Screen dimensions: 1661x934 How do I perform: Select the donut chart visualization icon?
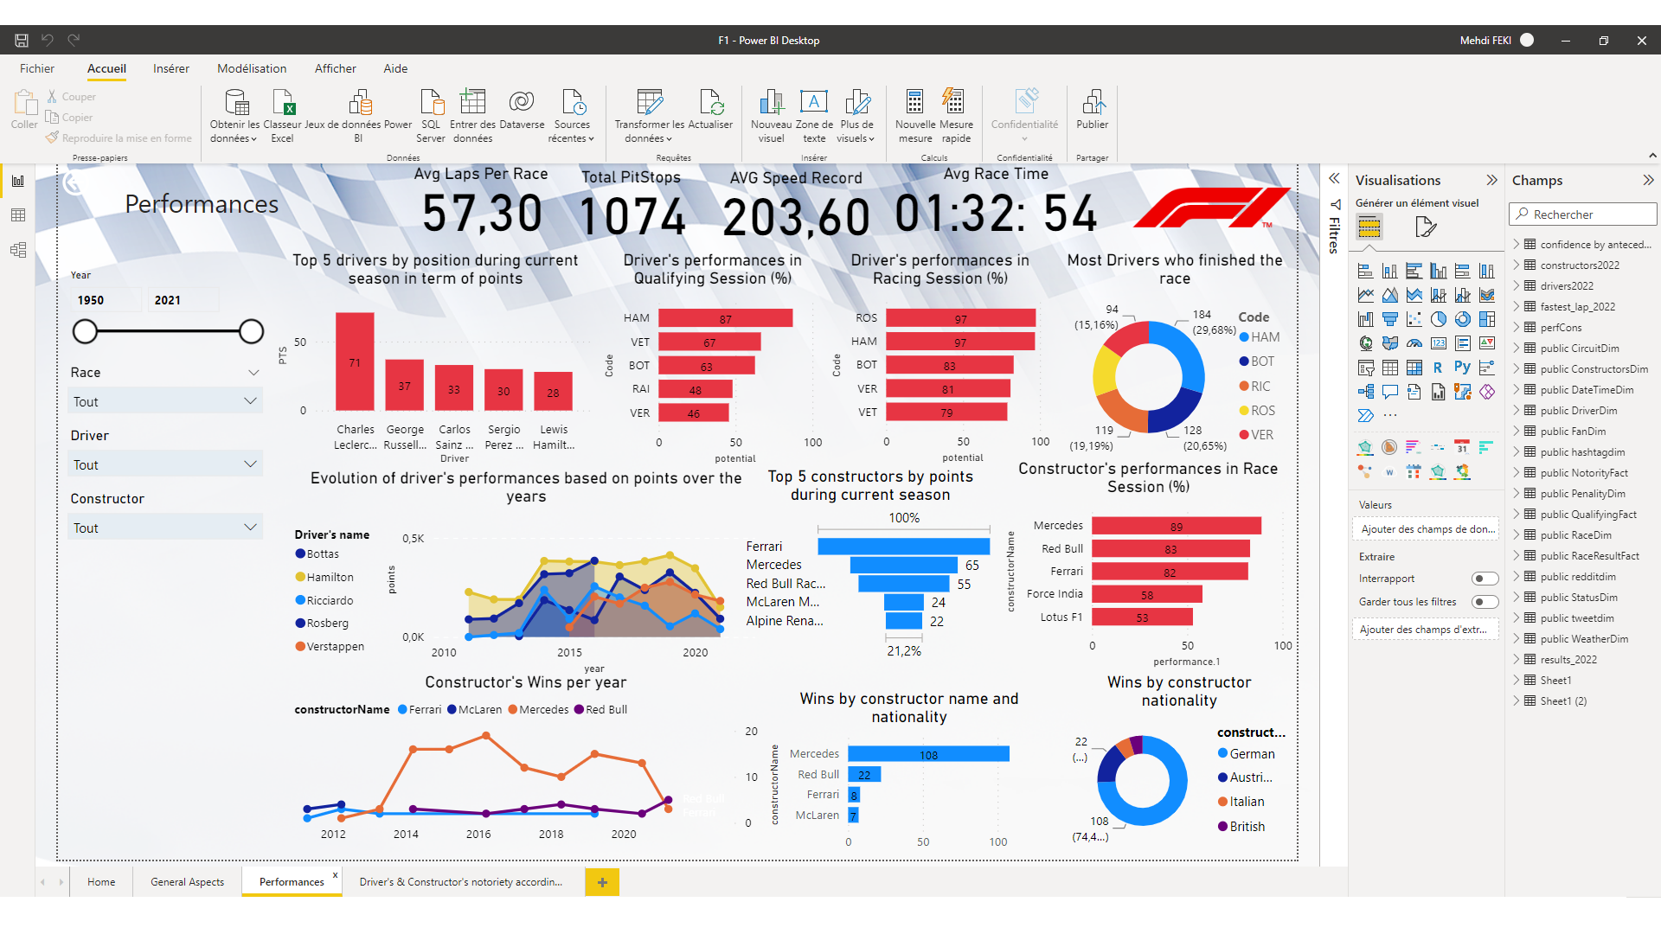coord(1462,319)
